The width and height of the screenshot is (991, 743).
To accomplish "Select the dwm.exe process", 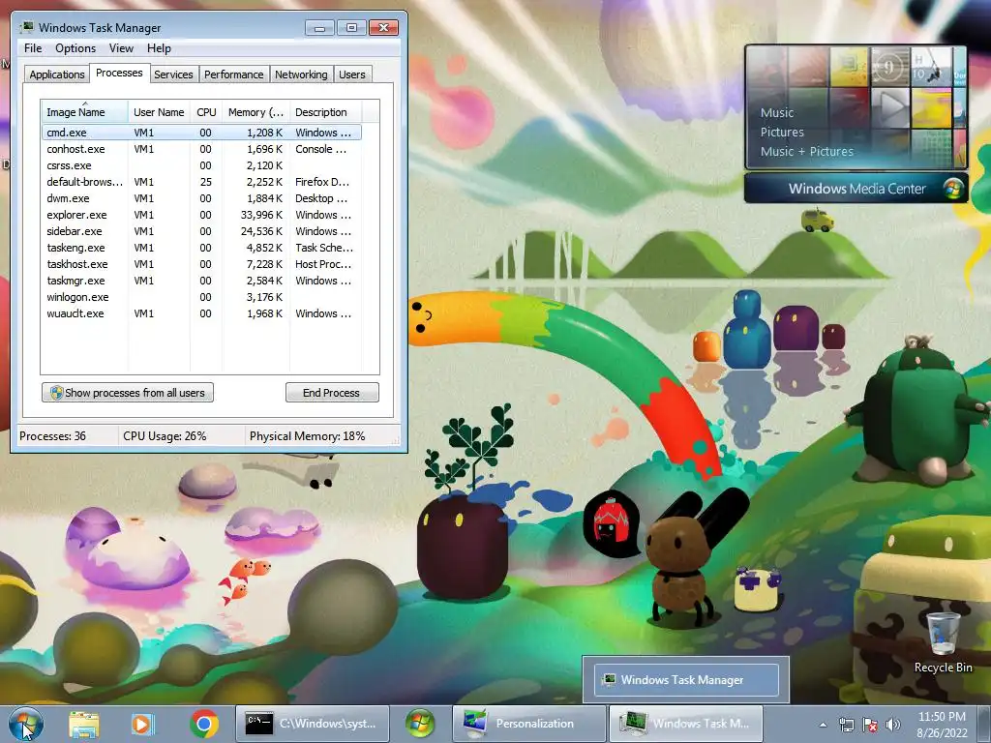I will click(x=201, y=198).
